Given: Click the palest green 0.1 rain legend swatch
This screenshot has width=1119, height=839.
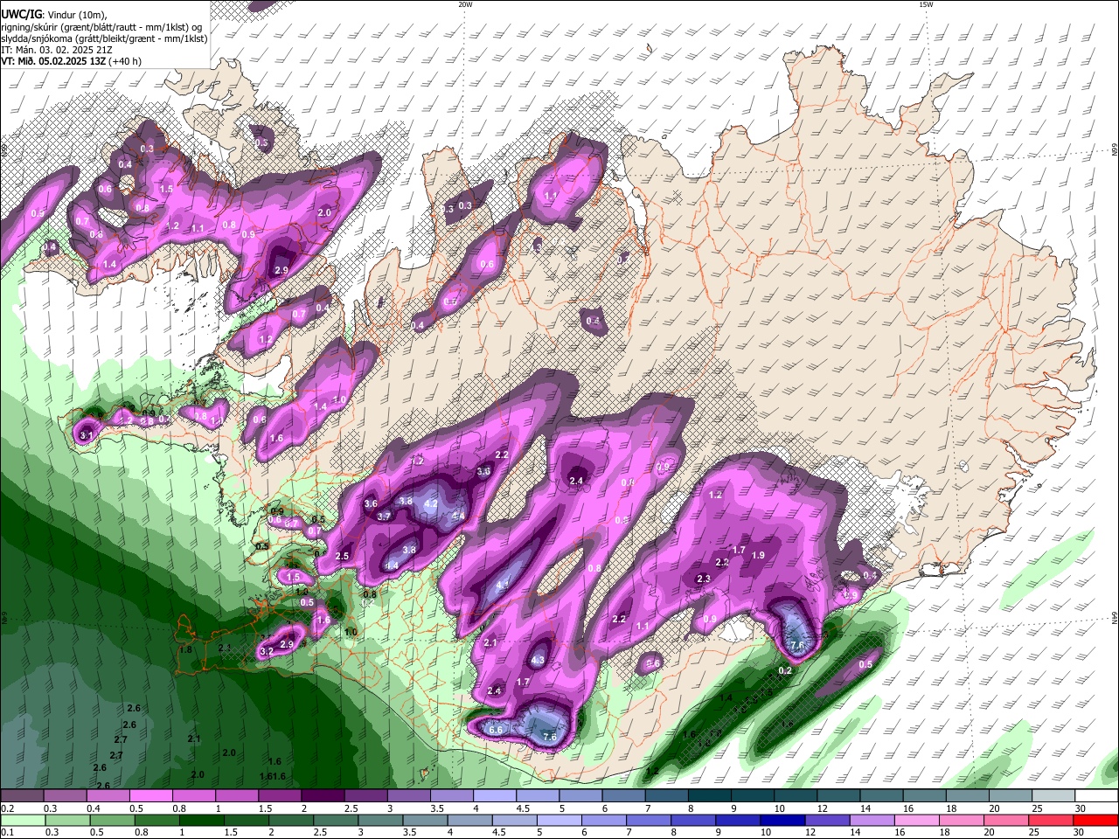Looking at the screenshot, I should click(23, 821).
